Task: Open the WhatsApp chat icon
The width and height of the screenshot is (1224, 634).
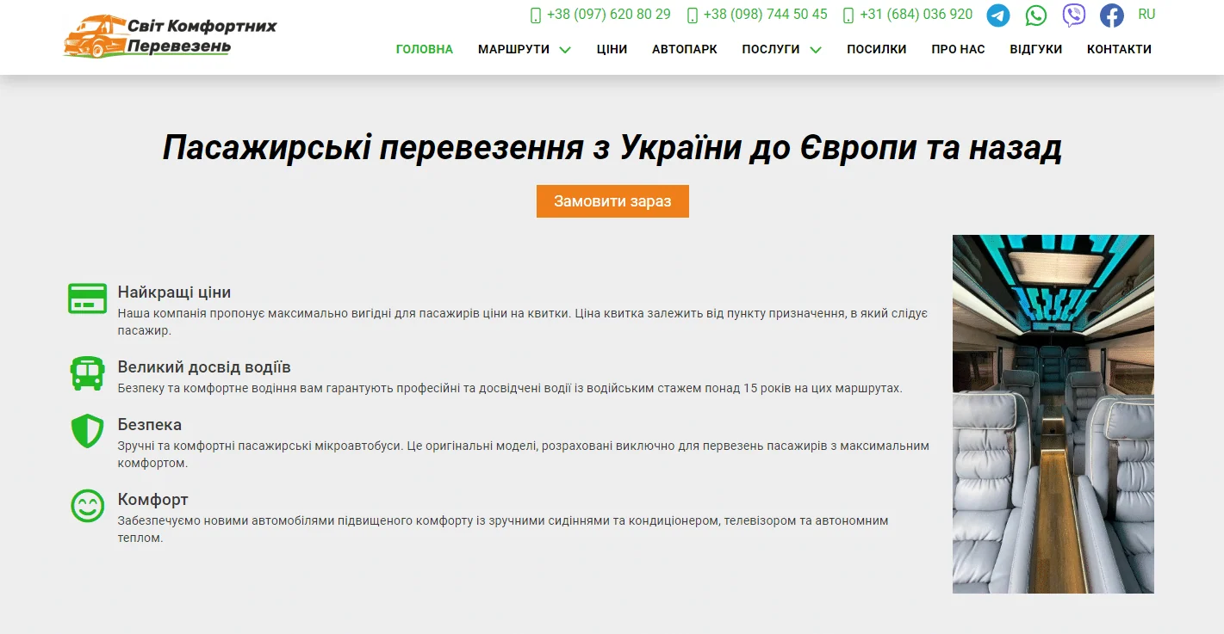Action: [x=1036, y=15]
